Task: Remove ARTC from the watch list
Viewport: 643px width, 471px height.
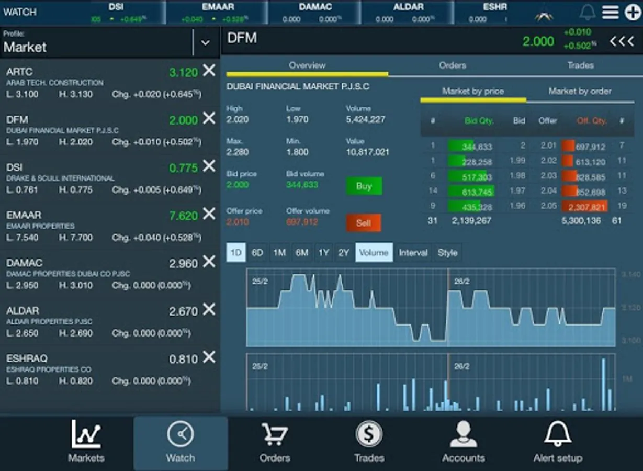Action: click(209, 70)
